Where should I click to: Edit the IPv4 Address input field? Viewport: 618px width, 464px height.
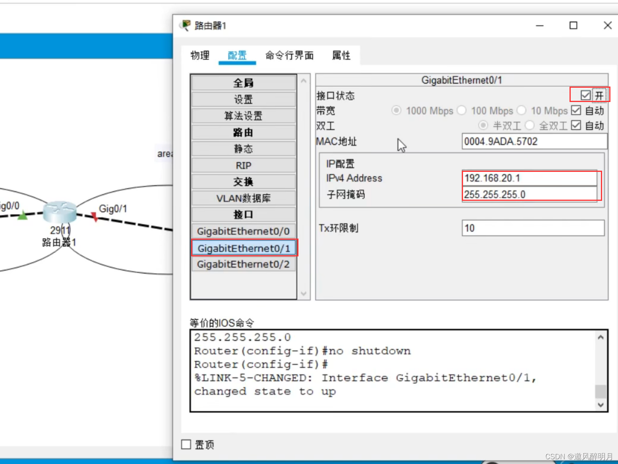click(530, 178)
